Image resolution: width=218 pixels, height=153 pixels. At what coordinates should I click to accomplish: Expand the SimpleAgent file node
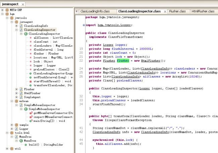(16, 97)
